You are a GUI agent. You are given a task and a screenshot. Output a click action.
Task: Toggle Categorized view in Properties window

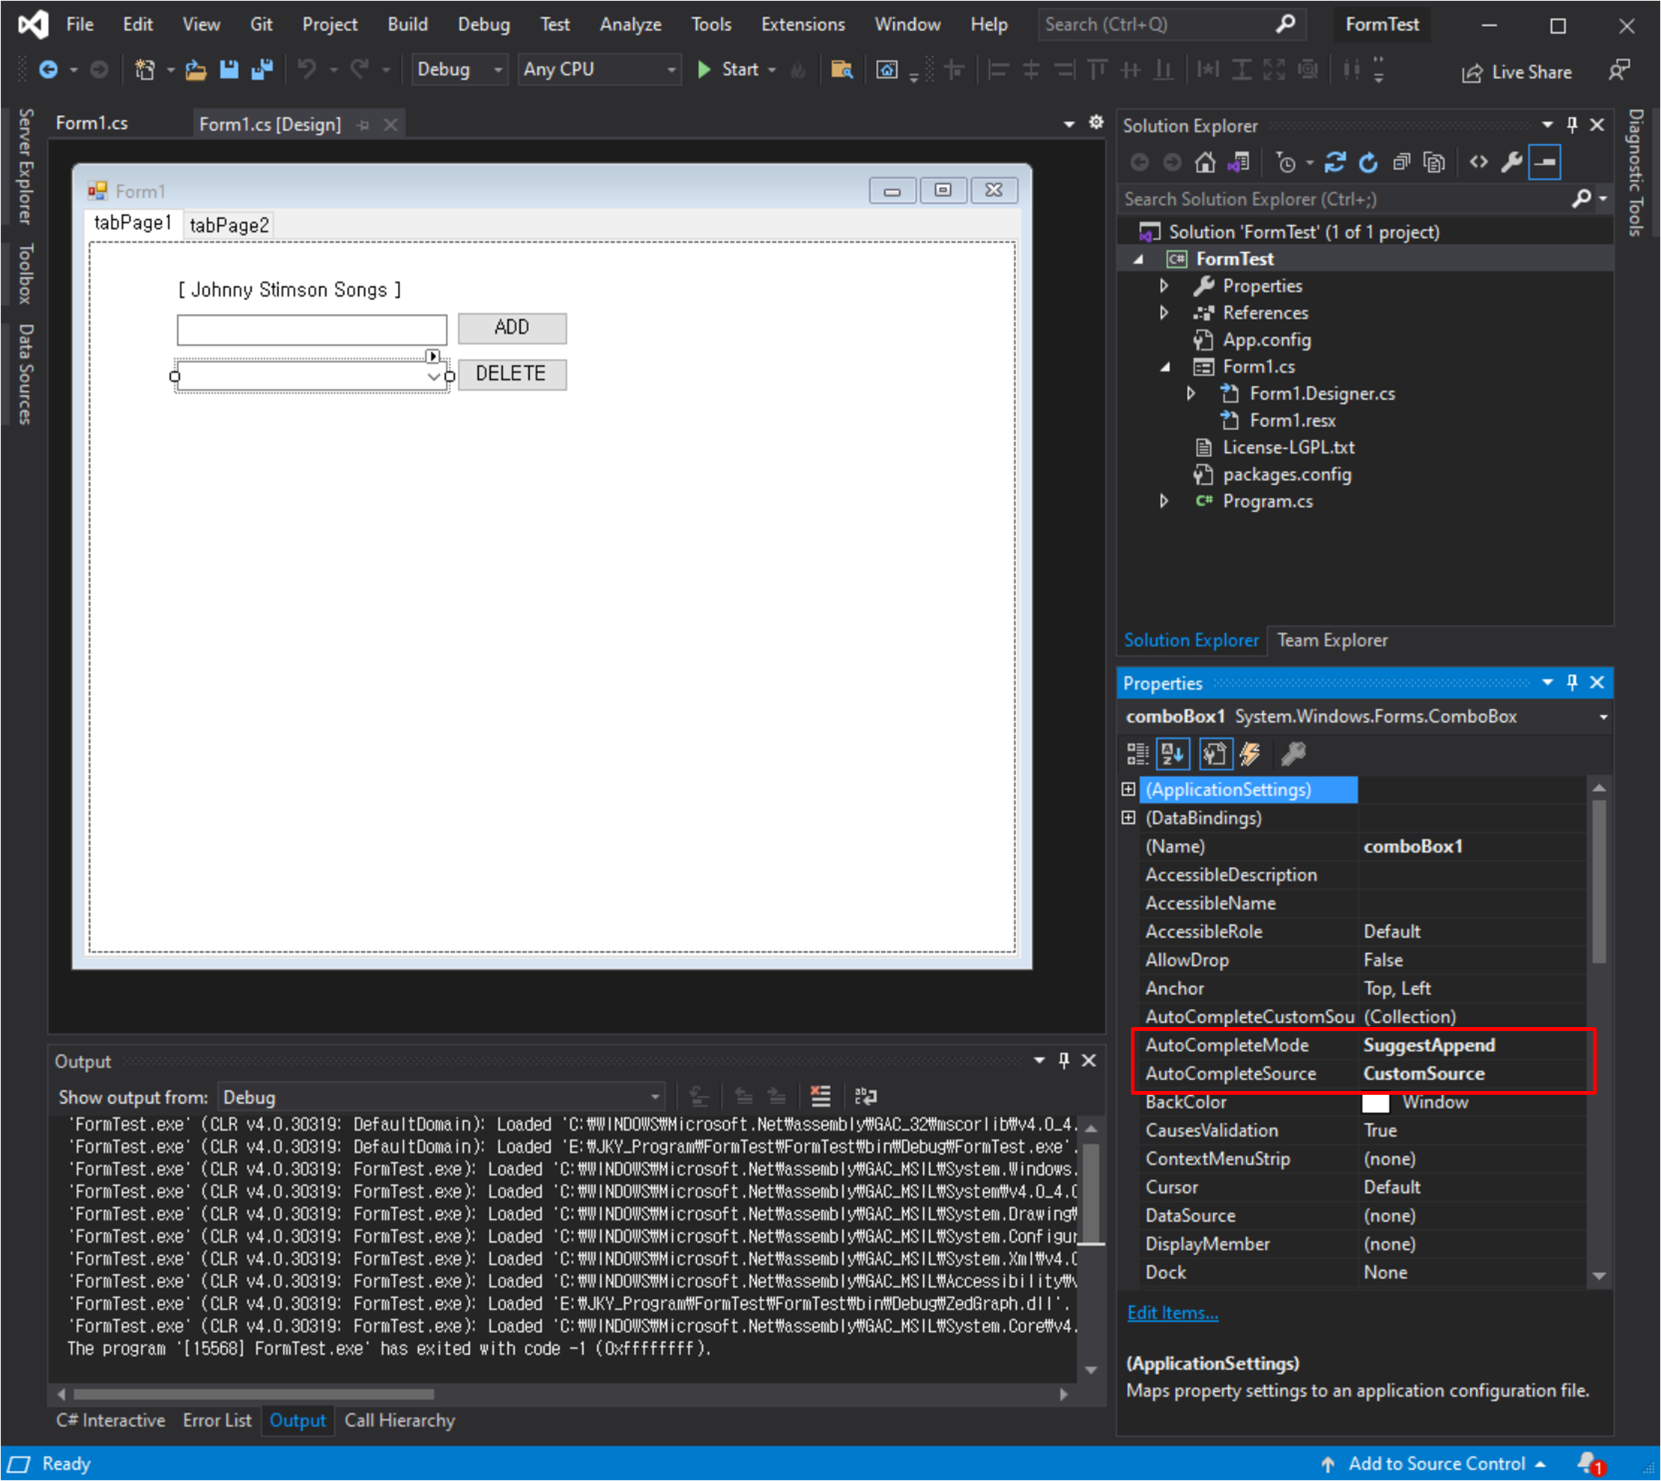pyautogui.click(x=1136, y=754)
